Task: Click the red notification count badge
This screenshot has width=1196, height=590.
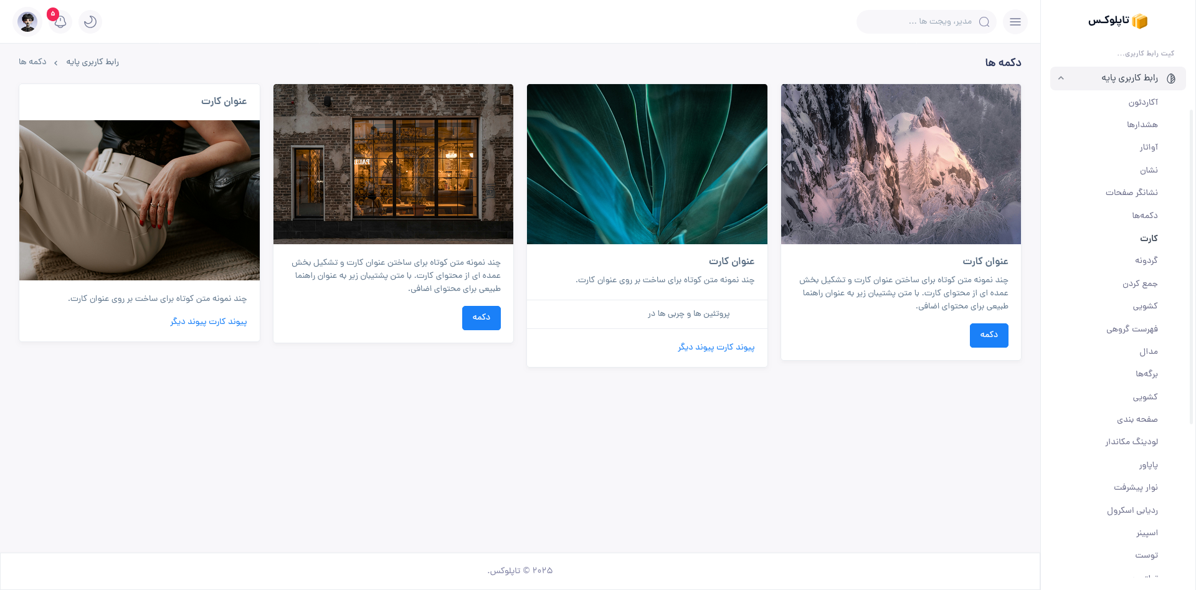Action: click(53, 14)
